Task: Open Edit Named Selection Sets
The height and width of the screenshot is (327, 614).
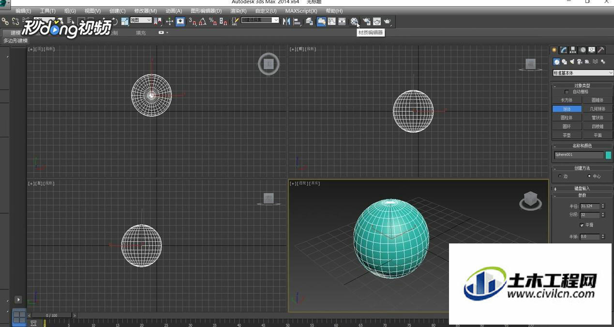Action: pos(235,21)
